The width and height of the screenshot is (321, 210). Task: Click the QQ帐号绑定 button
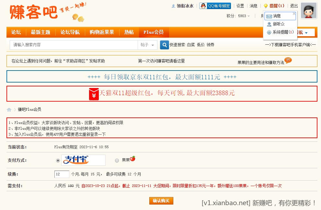[x=215, y=6]
